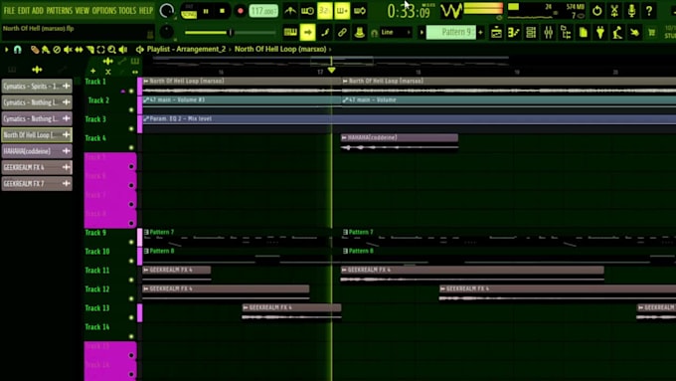
Task: Open the project file page icon
Action: [583, 32]
